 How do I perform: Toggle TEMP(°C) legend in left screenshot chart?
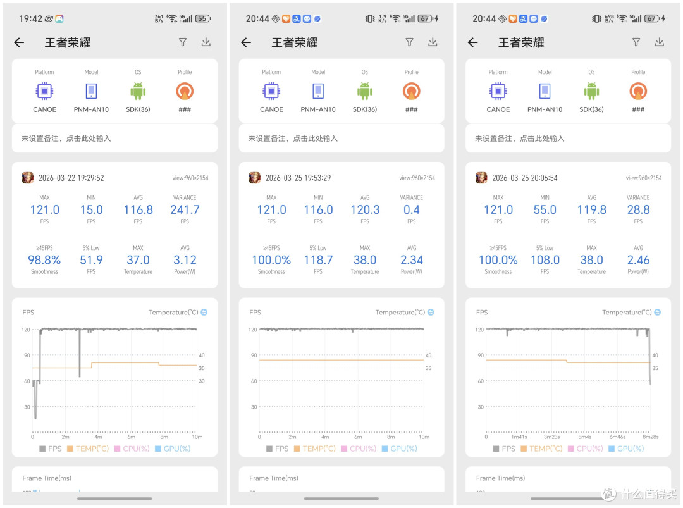point(88,449)
